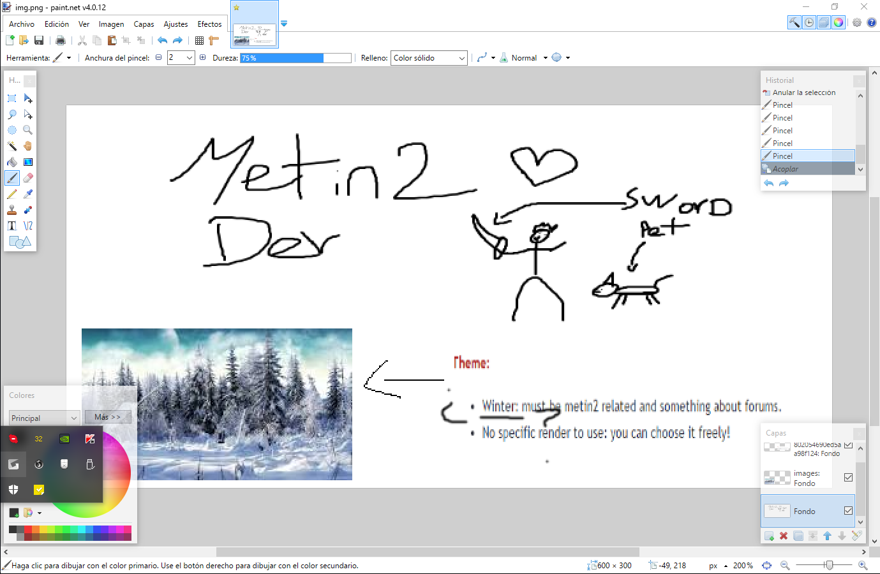
Task: Select the Move Selected Pixels tool
Action: [28, 98]
